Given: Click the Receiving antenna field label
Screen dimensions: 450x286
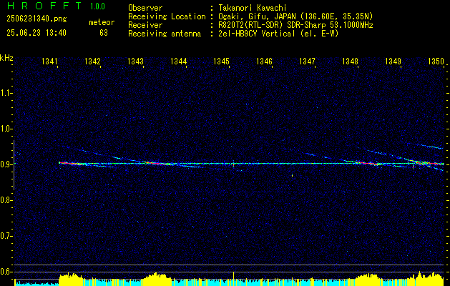Looking at the screenshot, I should click(x=165, y=34).
